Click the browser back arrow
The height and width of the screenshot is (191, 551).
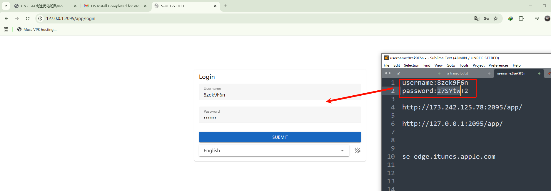(x=6, y=18)
